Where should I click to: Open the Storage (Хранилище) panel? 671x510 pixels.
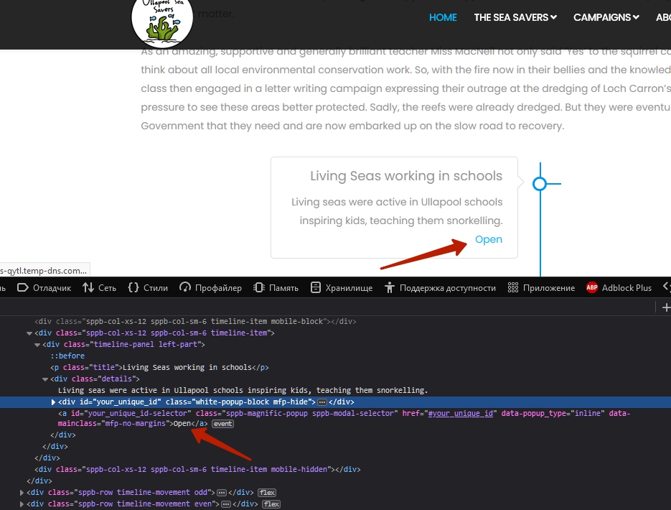342,287
